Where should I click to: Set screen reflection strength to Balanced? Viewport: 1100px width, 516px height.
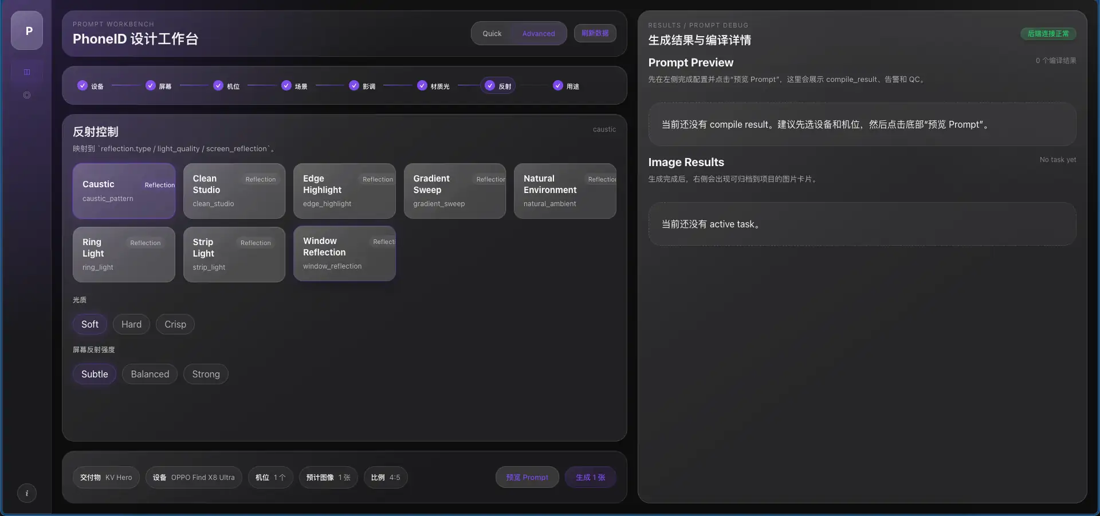pyautogui.click(x=150, y=374)
